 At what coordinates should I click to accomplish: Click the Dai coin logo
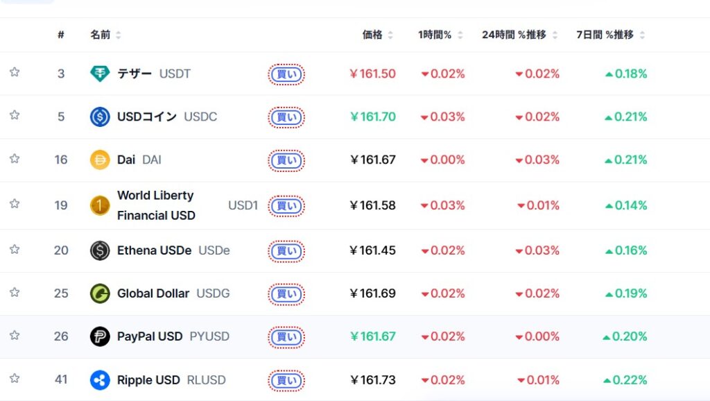pyautogui.click(x=100, y=160)
